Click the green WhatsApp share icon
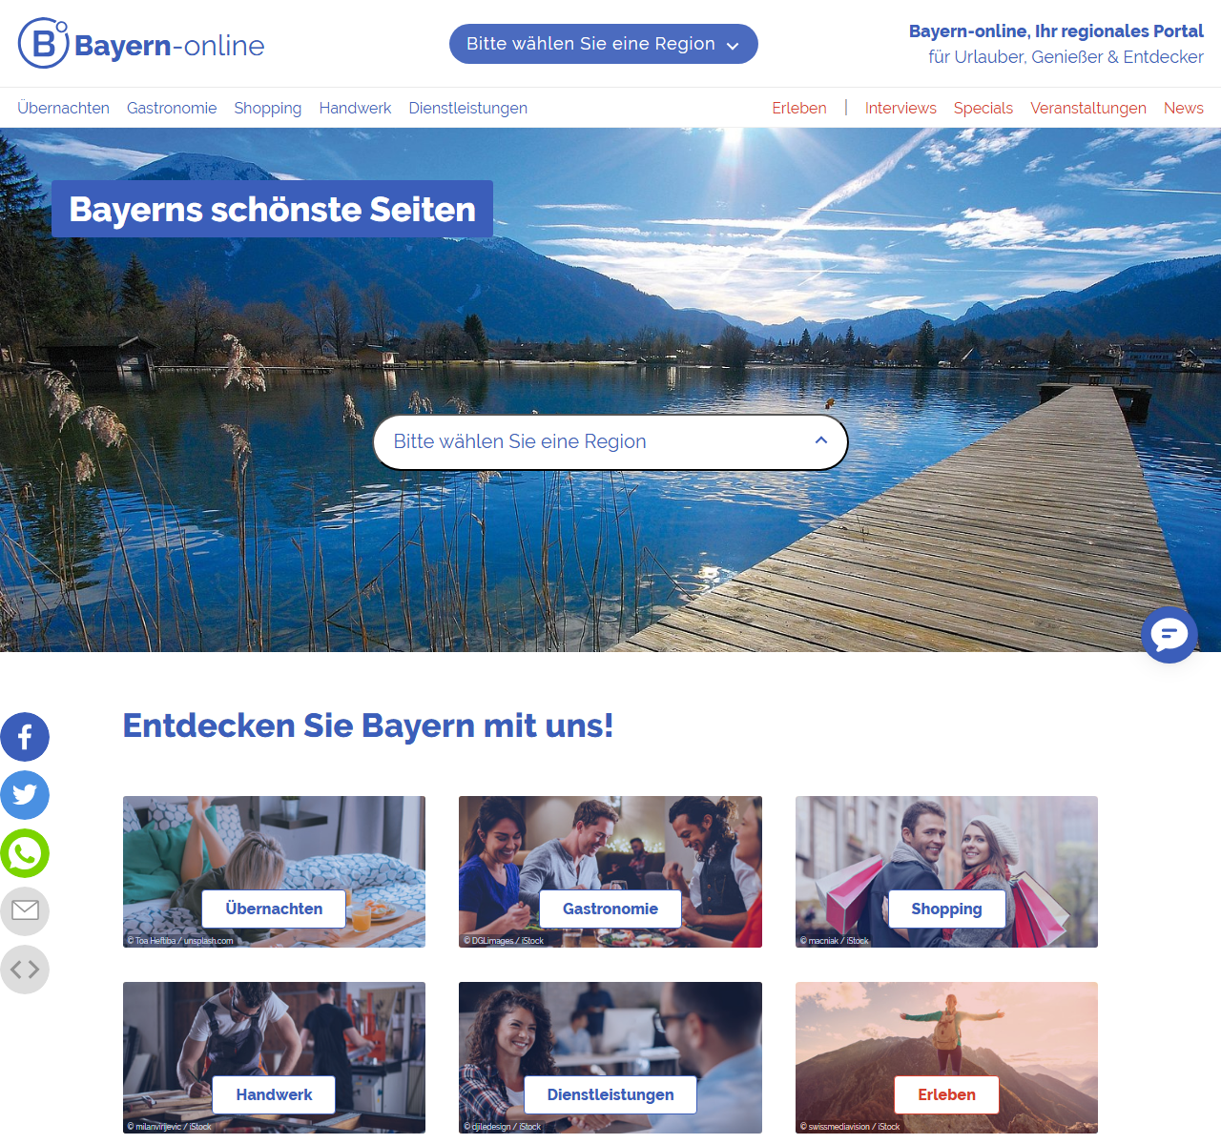 tap(25, 853)
